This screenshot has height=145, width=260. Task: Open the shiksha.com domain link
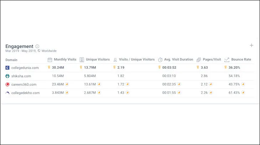(x=21, y=76)
